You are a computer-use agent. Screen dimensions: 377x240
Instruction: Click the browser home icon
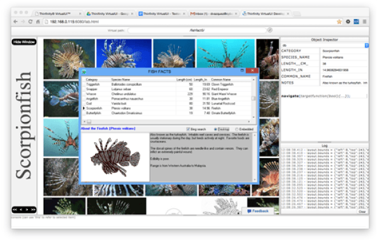coord(38,21)
